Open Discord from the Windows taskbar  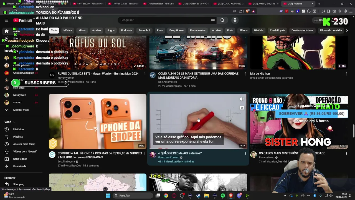click(239, 196)
